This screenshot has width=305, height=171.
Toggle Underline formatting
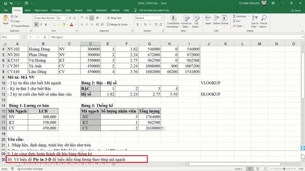point(46,25)
